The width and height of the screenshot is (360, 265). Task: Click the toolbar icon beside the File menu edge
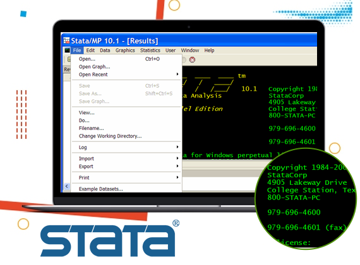[x=69, y=60]
